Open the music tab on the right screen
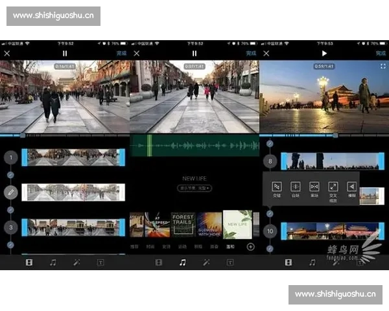The image size is (389, 311). coord(312,262)
